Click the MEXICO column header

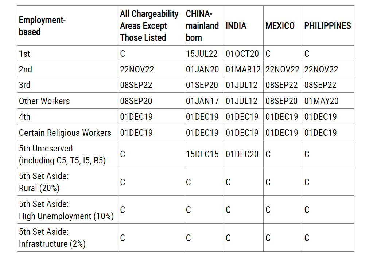[x=280, y=26]
